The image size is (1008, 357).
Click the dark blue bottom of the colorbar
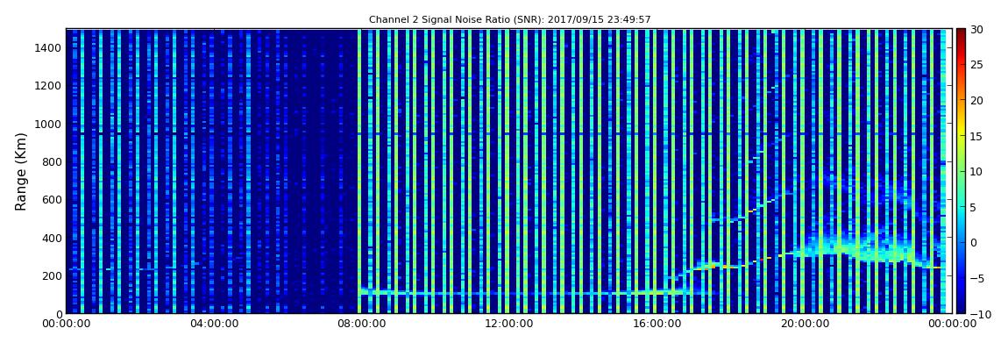coord(961,308)
